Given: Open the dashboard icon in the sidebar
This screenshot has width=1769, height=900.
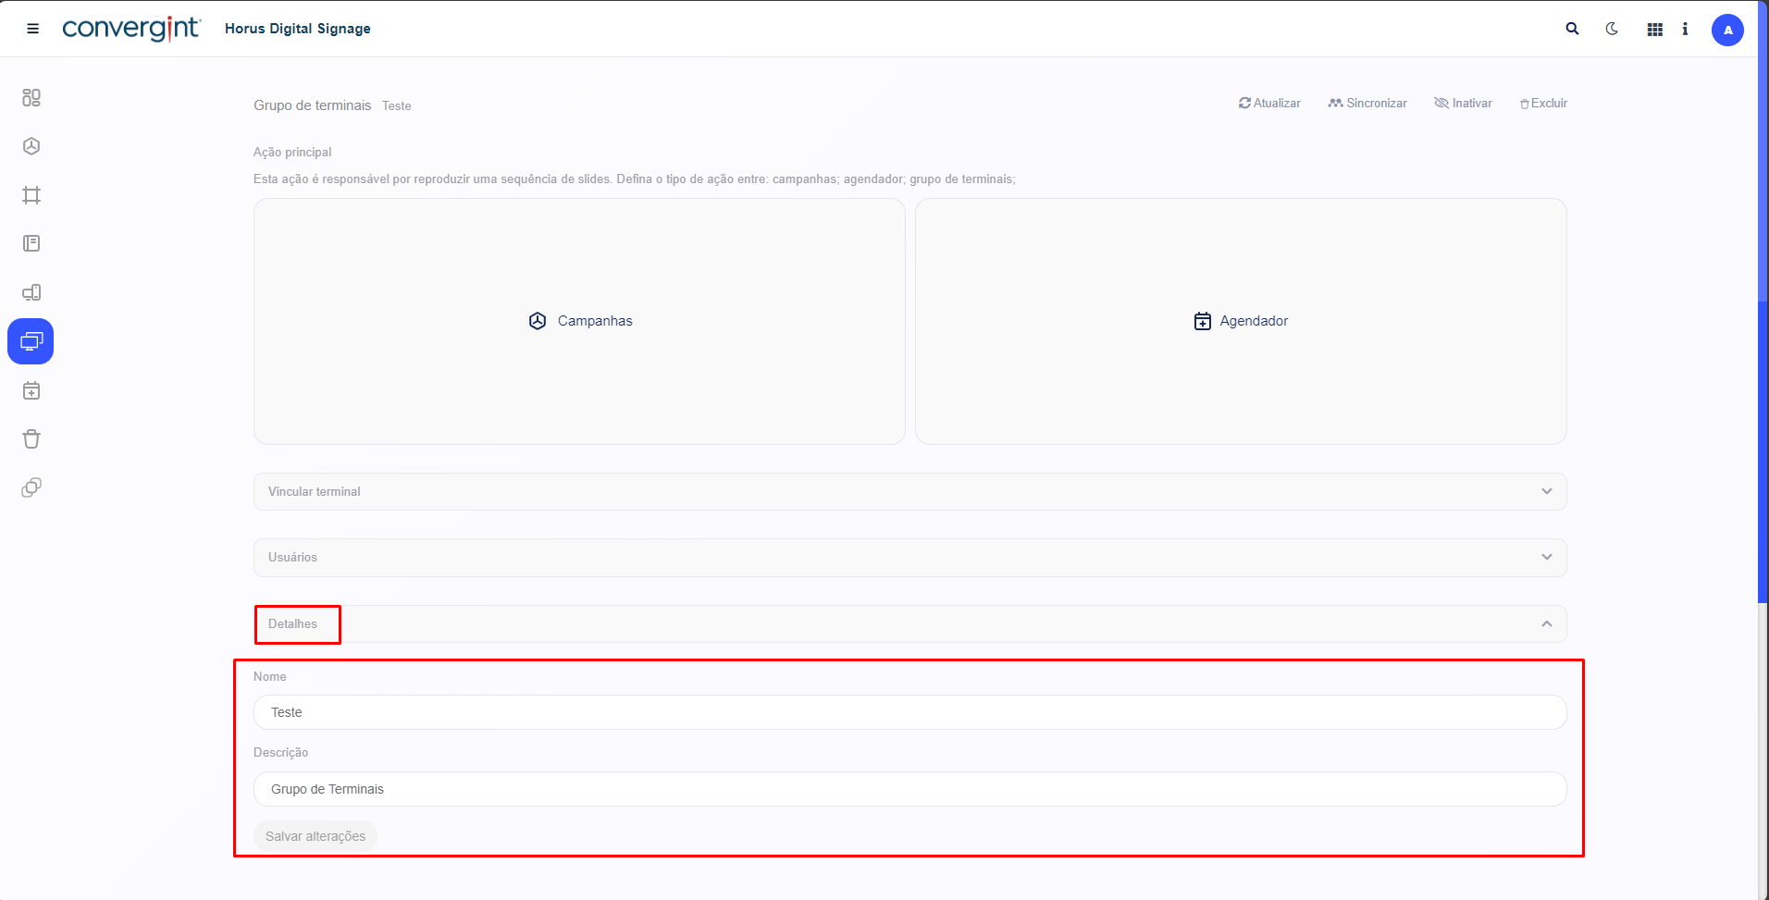Looking at the screenshot, I should [x=31, y=97].
